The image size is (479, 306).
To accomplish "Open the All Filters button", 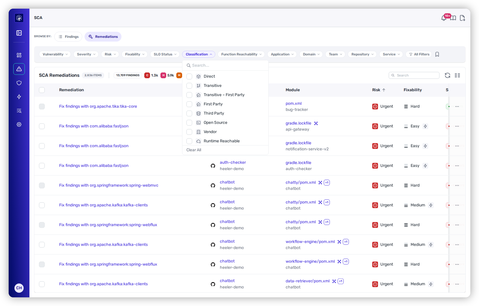I will pos(419,54).
